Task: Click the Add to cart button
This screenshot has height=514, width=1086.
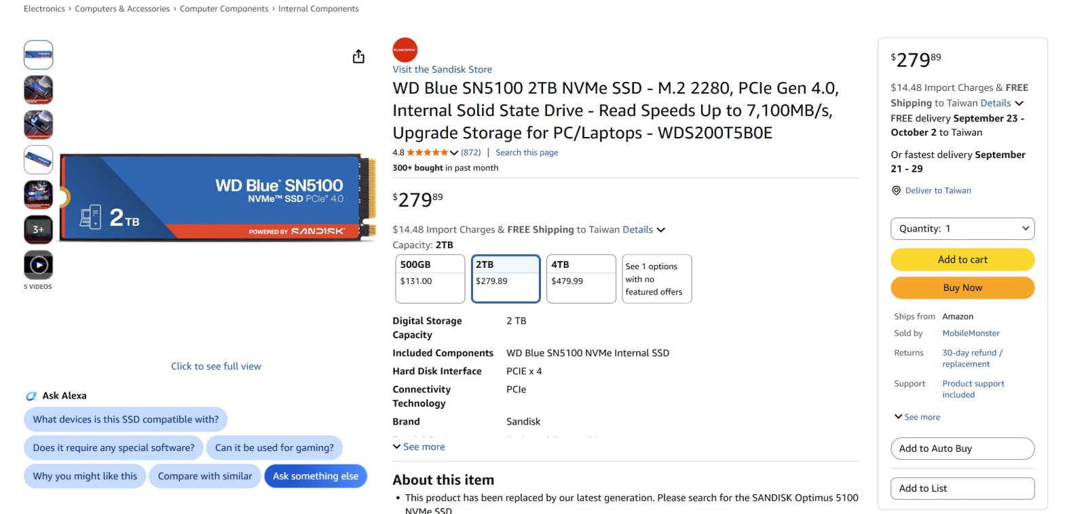Action: coord(962,260)
